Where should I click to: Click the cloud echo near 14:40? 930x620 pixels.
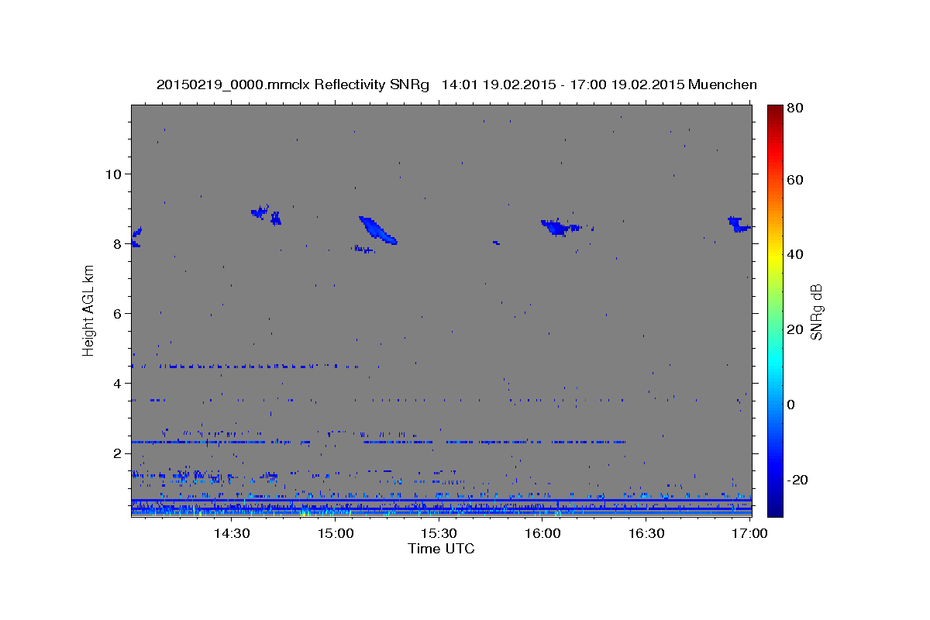click(266, 215)
